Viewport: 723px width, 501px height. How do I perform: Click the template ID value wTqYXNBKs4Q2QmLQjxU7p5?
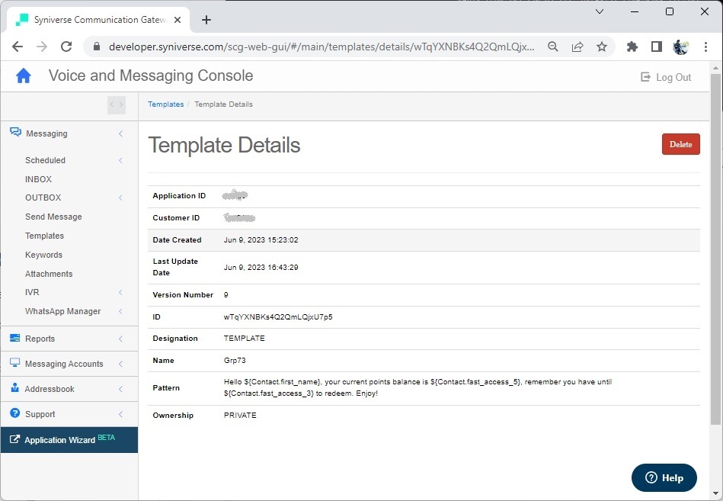(278, 317)
